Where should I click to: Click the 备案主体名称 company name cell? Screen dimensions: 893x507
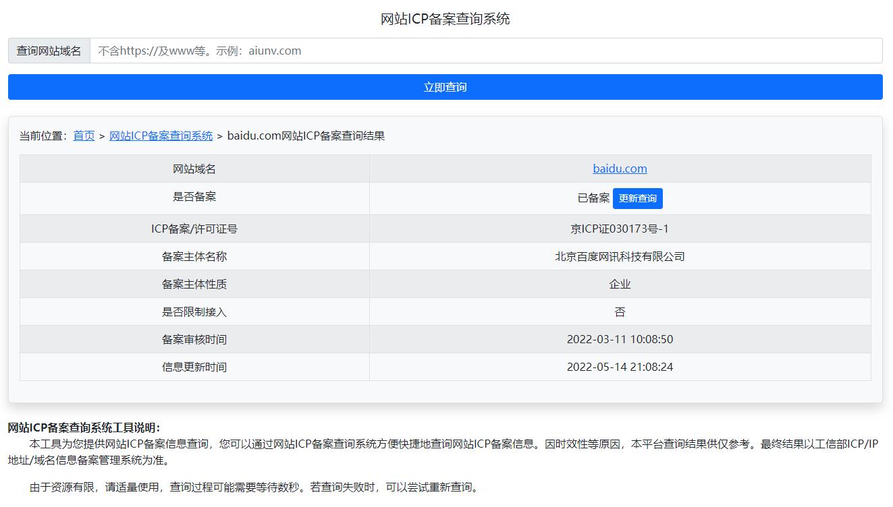click(x=620, y=256)
